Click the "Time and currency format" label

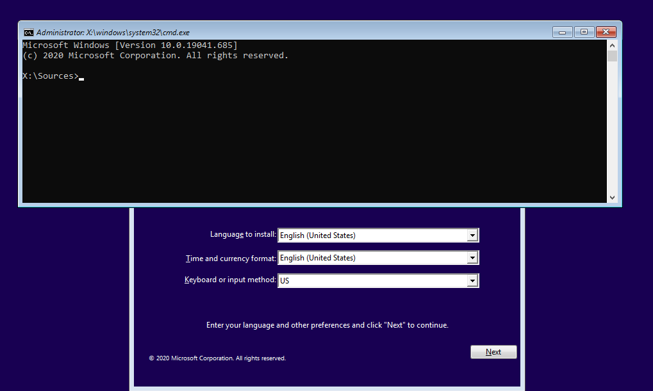231,258
